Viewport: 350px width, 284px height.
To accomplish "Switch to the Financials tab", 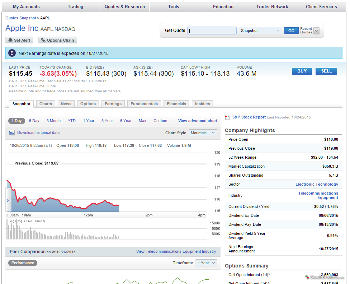I will (176, 104).
